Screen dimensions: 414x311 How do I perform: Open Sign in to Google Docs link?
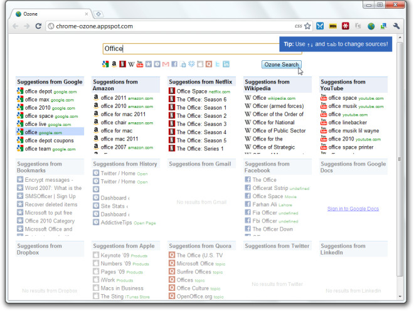[x=353, y=209]
